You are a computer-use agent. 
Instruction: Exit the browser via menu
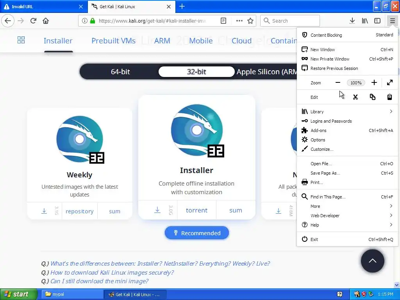tap(347, 239)
